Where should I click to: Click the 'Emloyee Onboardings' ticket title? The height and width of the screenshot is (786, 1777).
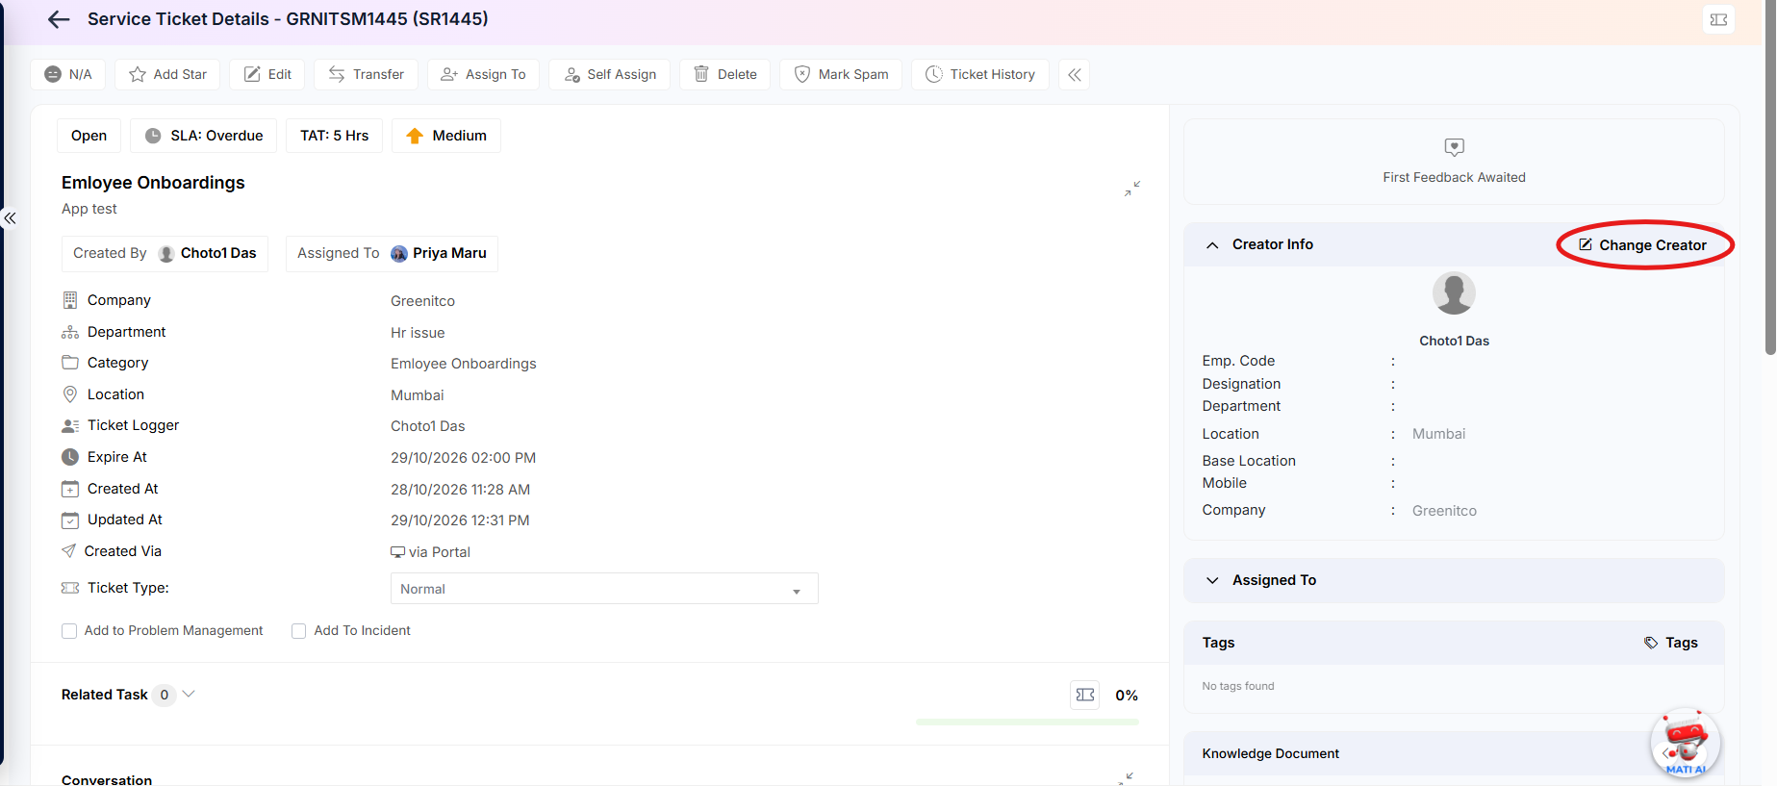click(x=153, y=183)
